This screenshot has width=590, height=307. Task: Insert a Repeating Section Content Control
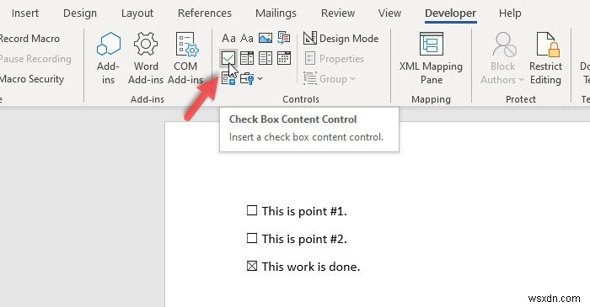[228, 78]
